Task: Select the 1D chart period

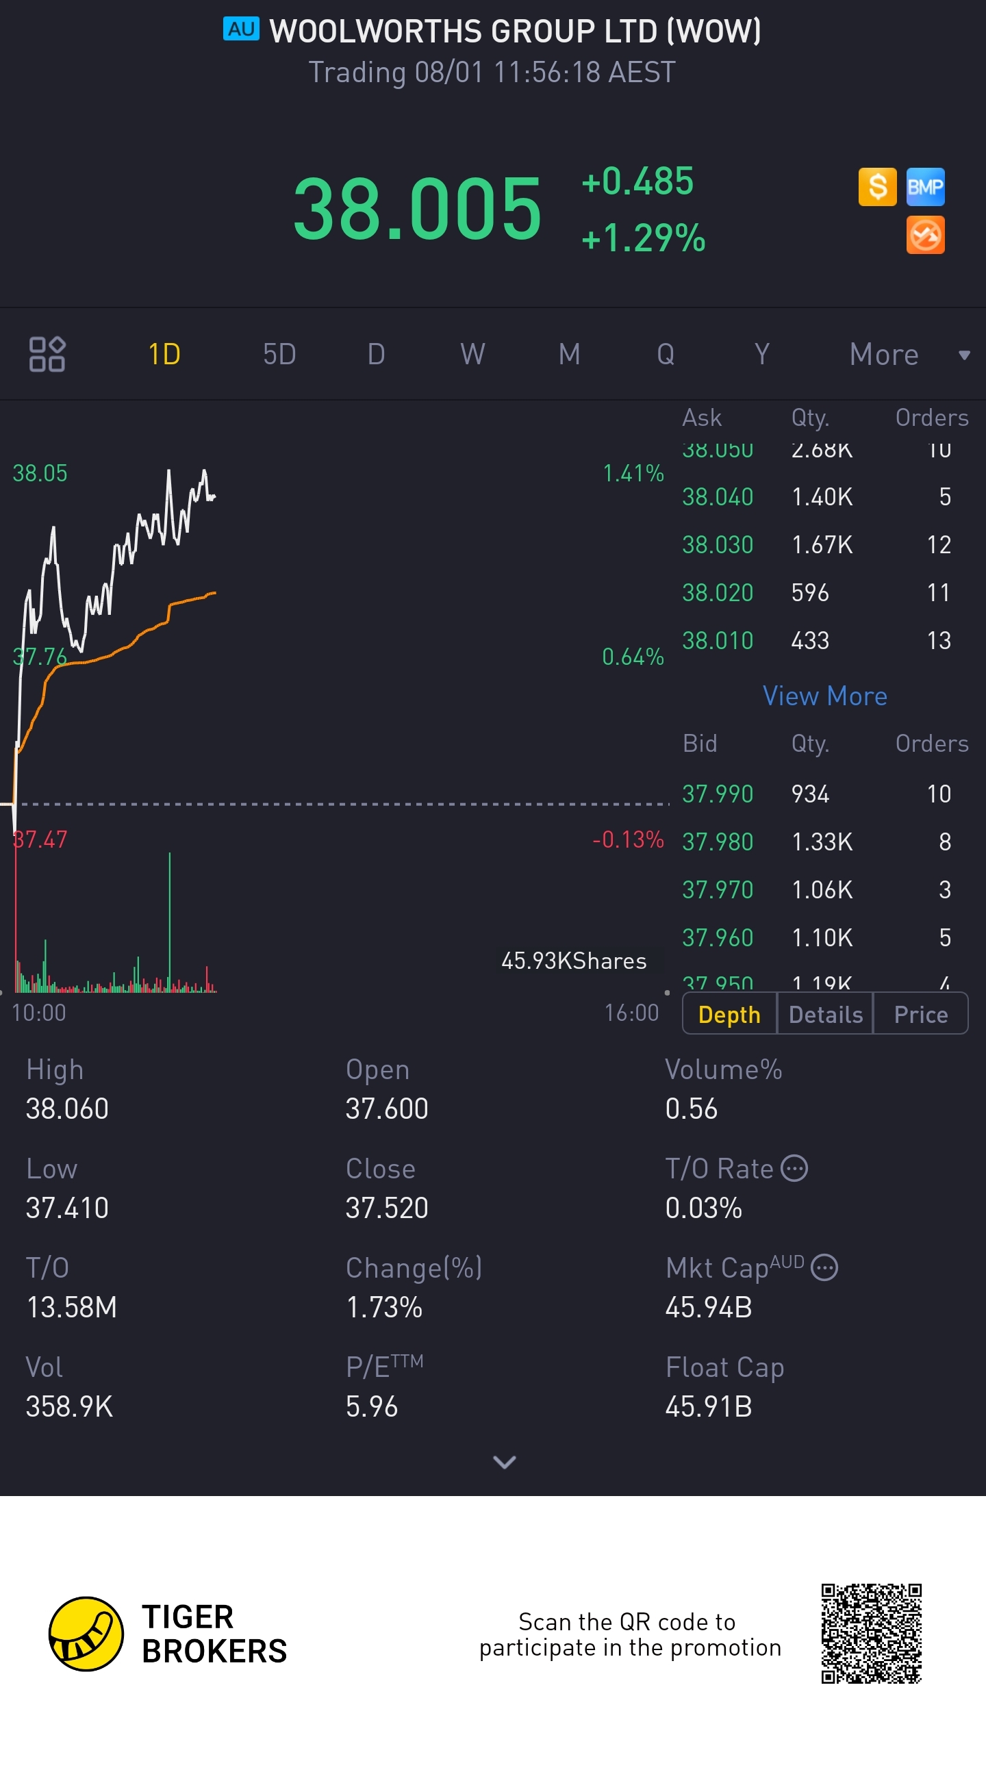Action: 164,354
